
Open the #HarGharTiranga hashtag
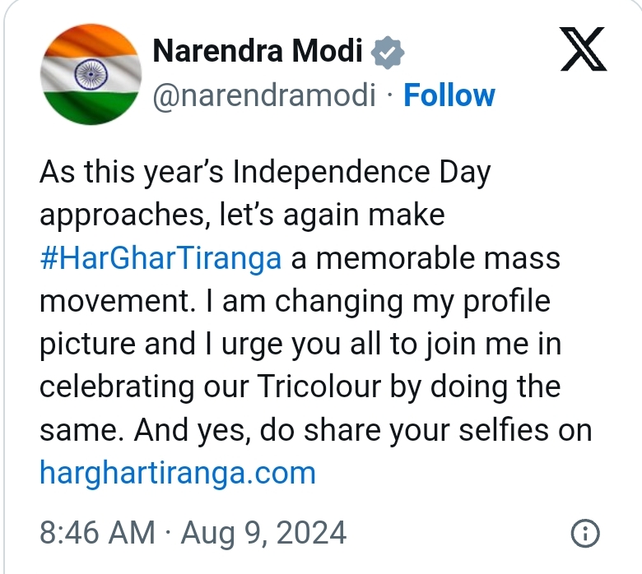pos(160,258)
